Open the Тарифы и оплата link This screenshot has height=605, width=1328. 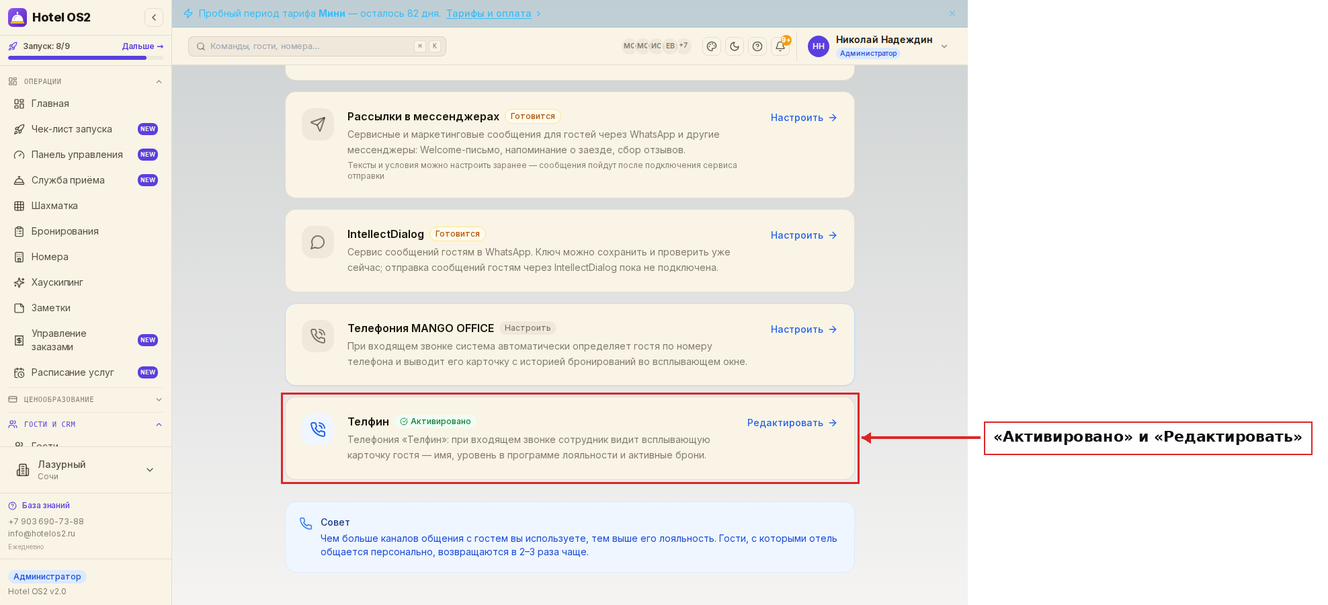489,13
